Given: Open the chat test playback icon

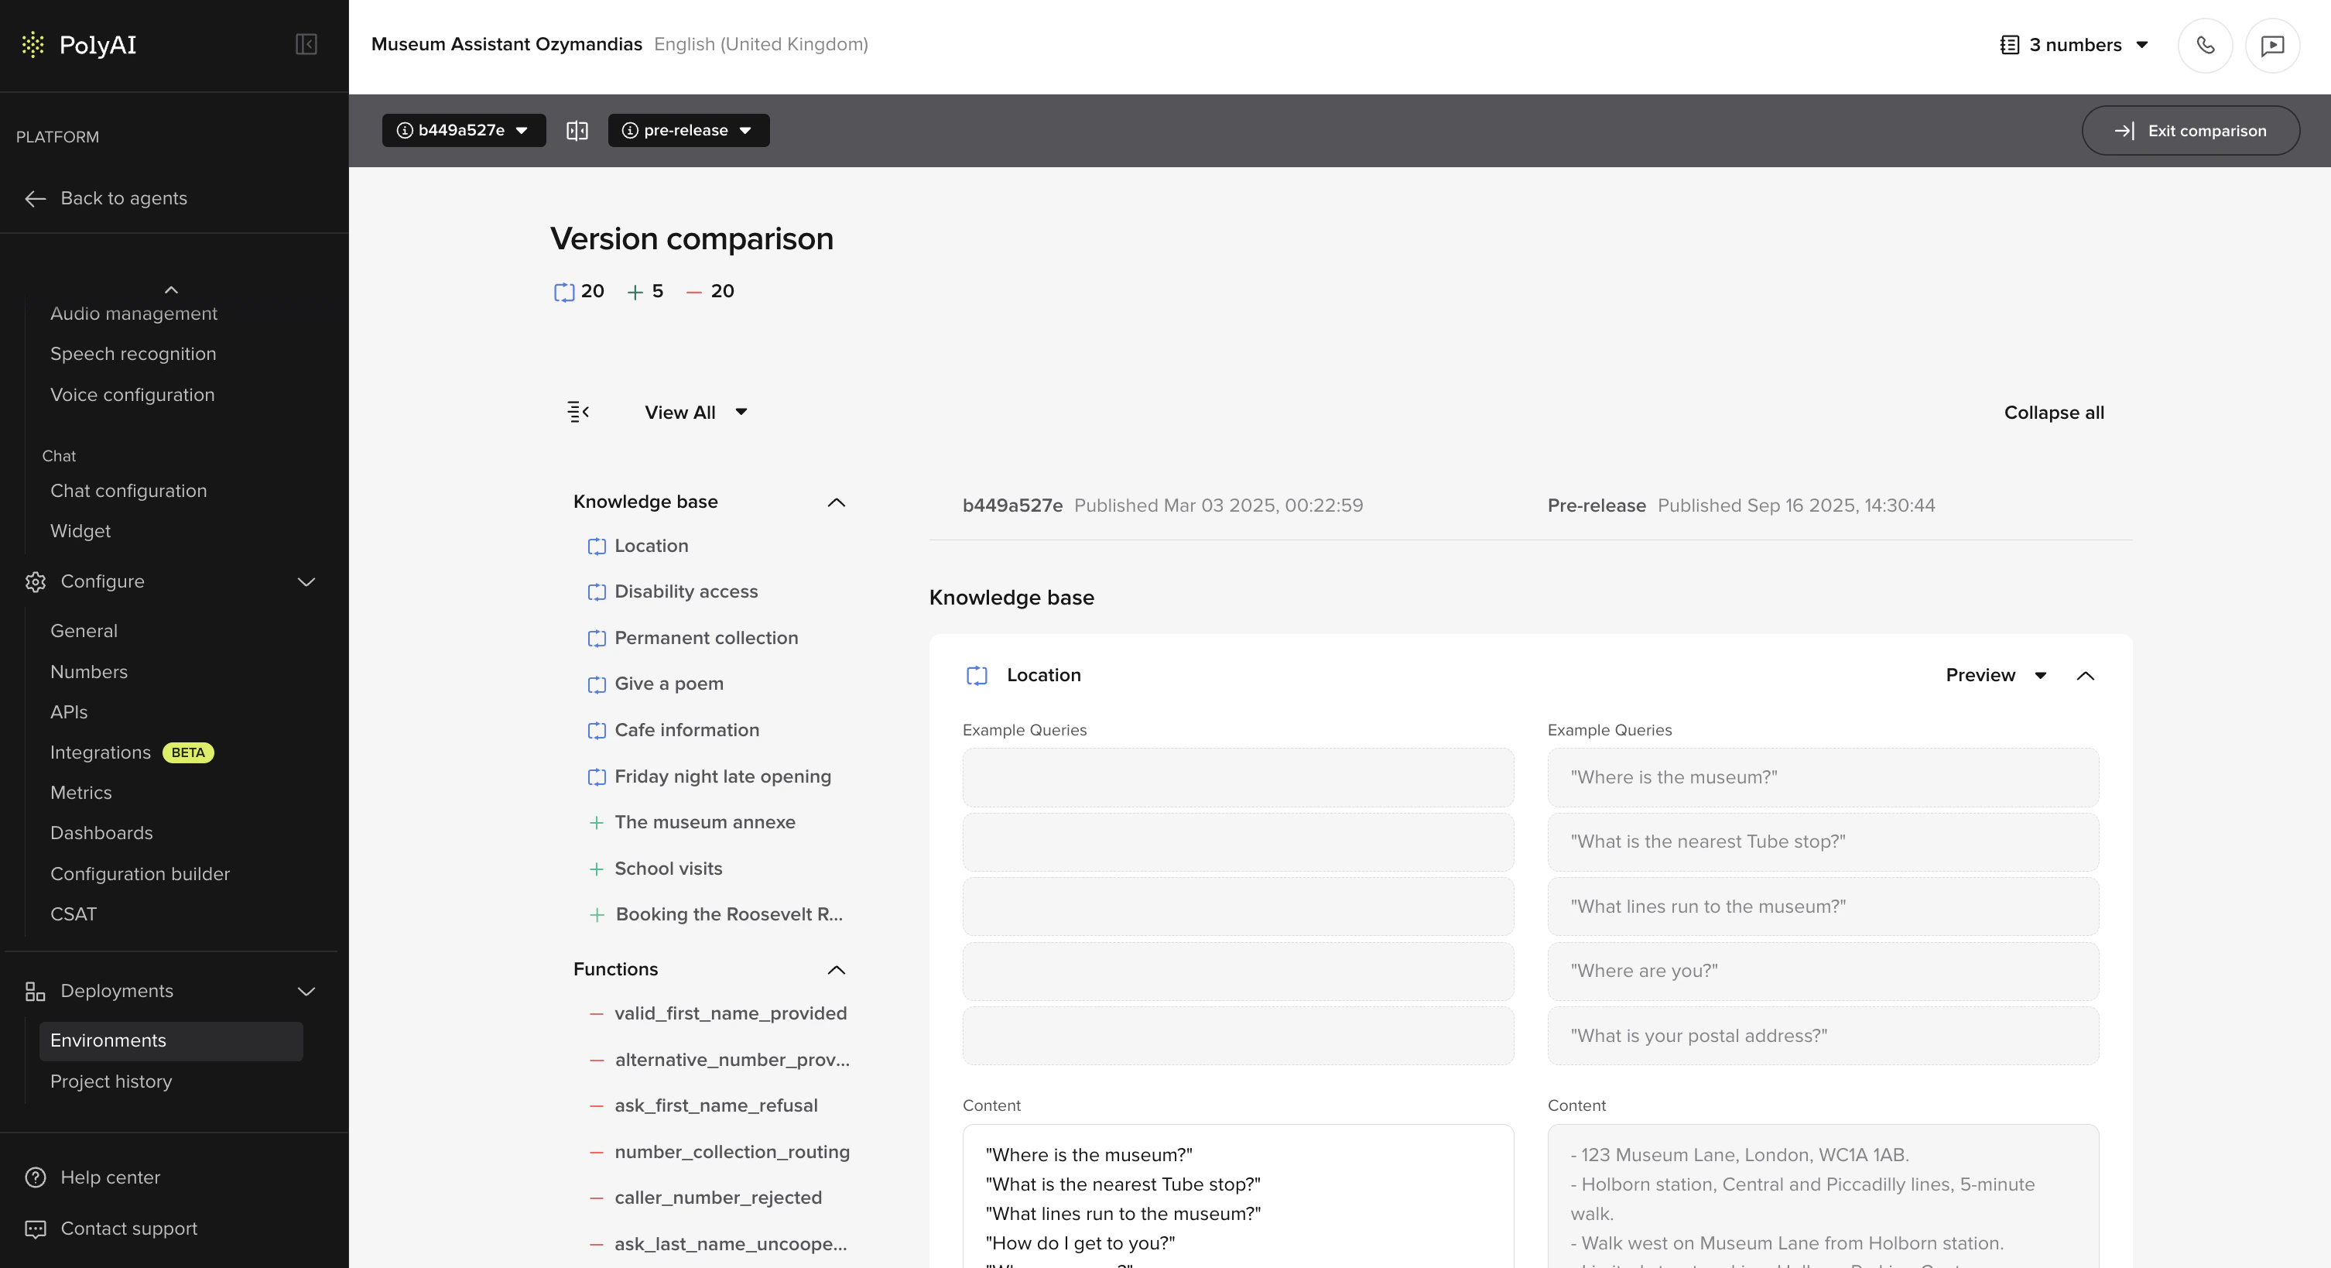Looking at the screenshot, I should 2273,44.
